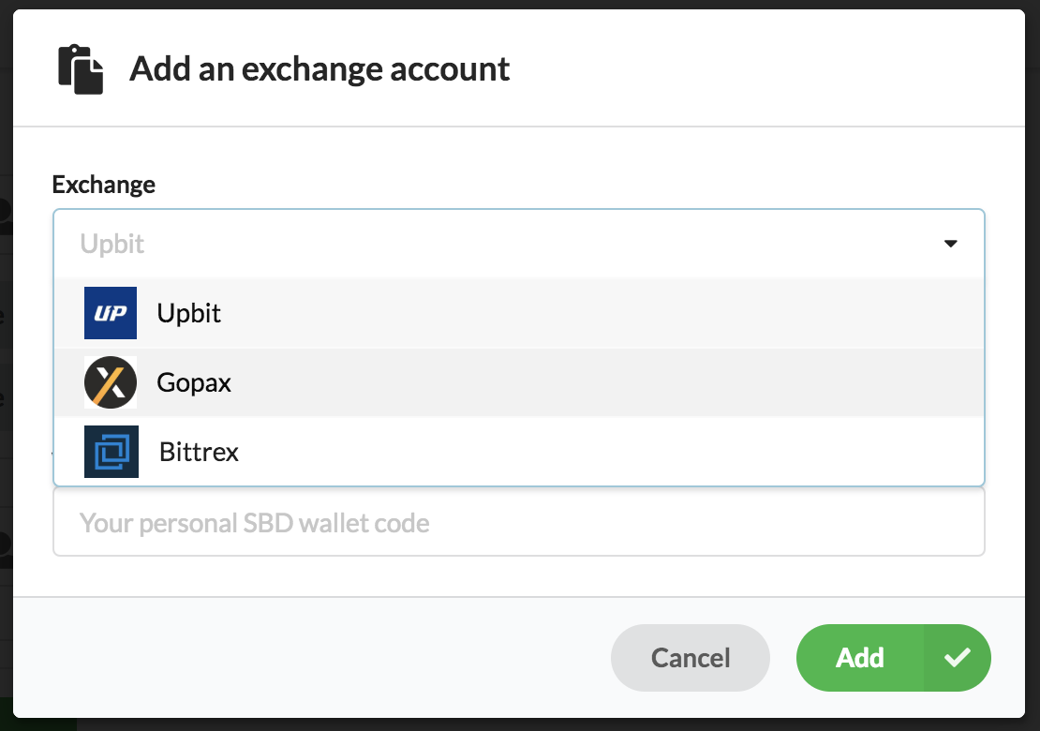Click the clipboard icon in dialog header

[x=81, y=69]
